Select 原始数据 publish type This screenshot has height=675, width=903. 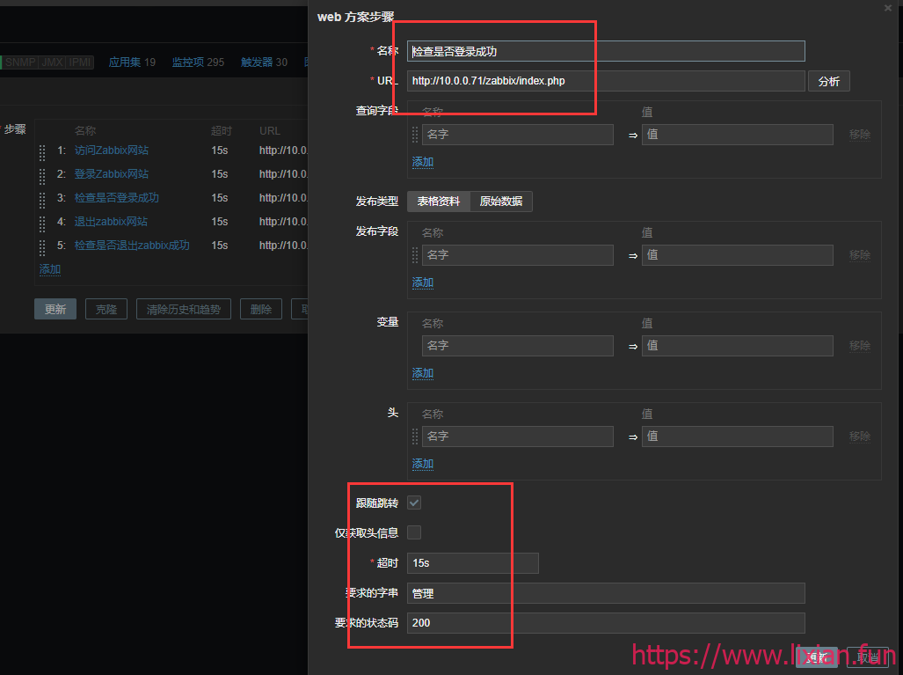click(x=501, y=202)
